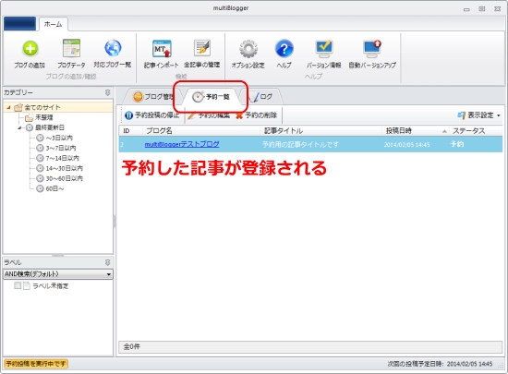Collapse 全てのサイト tree arrow
Screen dimensions: 508x374
click(x=8, y=107)
